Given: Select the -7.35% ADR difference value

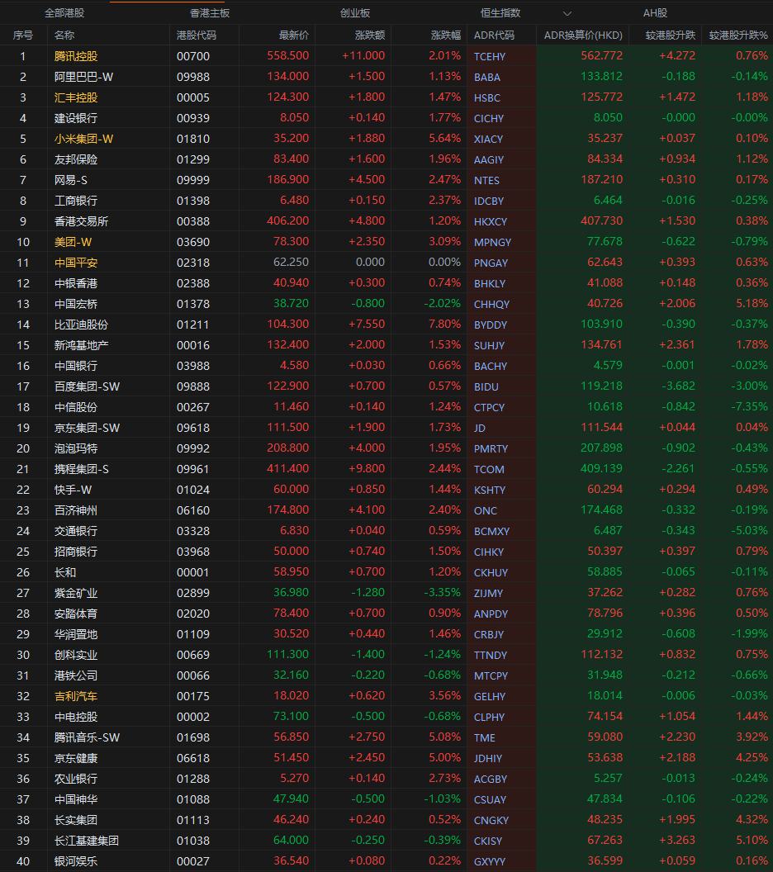Looking at the screenshot, I should [749, 406].
